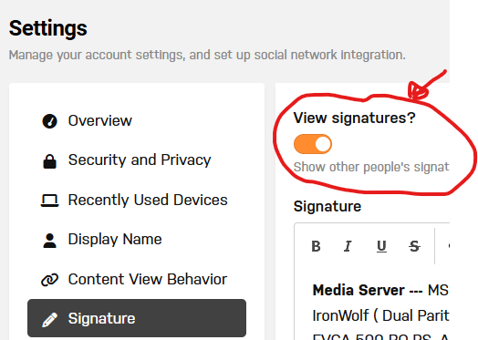Click the Recently Used Devices laptop icon
The image size is (478, 340).
(49, 201)
